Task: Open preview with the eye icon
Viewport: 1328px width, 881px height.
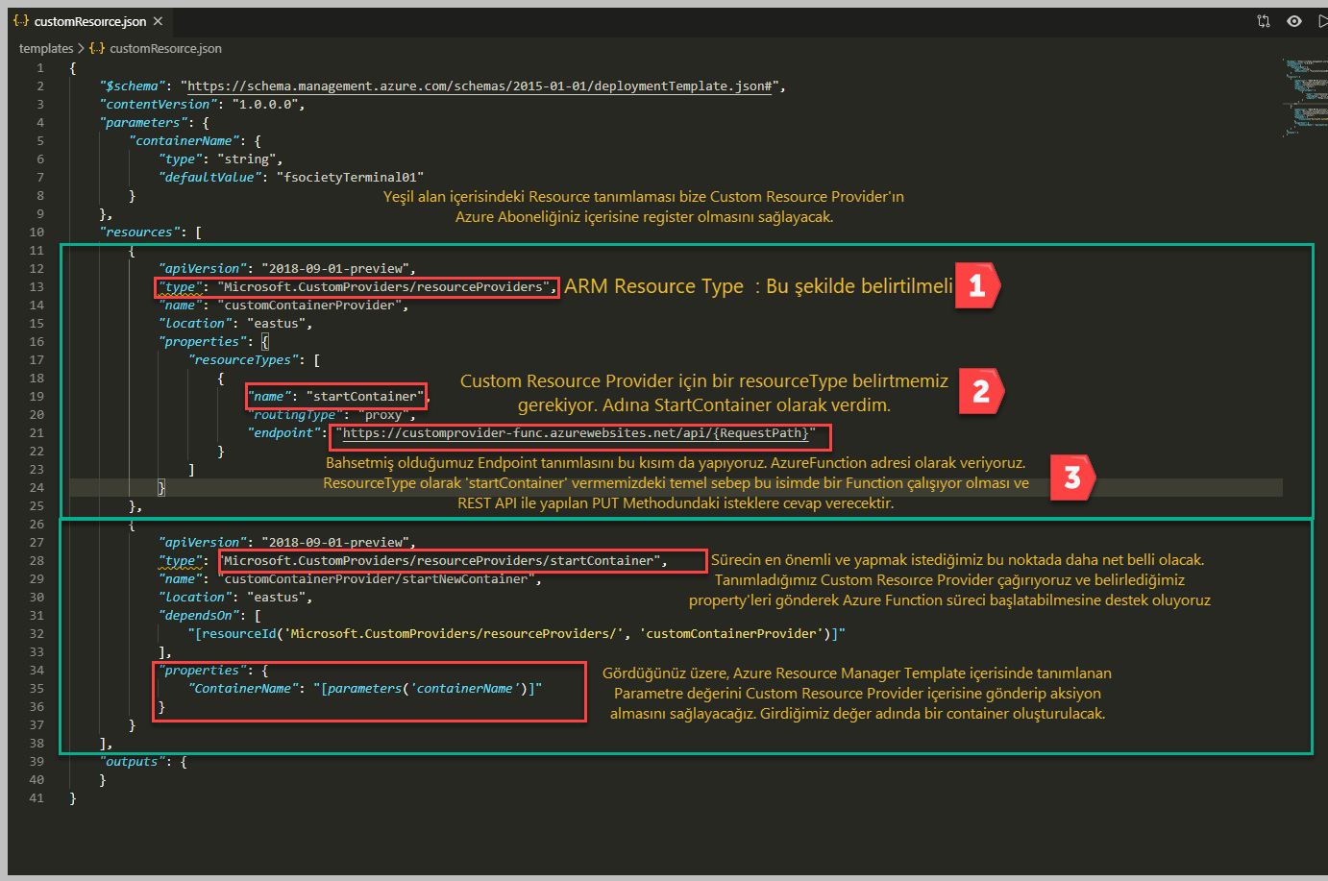Action: tap(1294, 21)
